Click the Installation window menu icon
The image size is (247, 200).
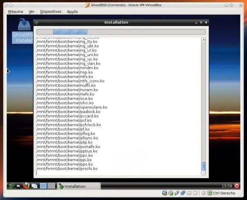(x=36, y=22)
